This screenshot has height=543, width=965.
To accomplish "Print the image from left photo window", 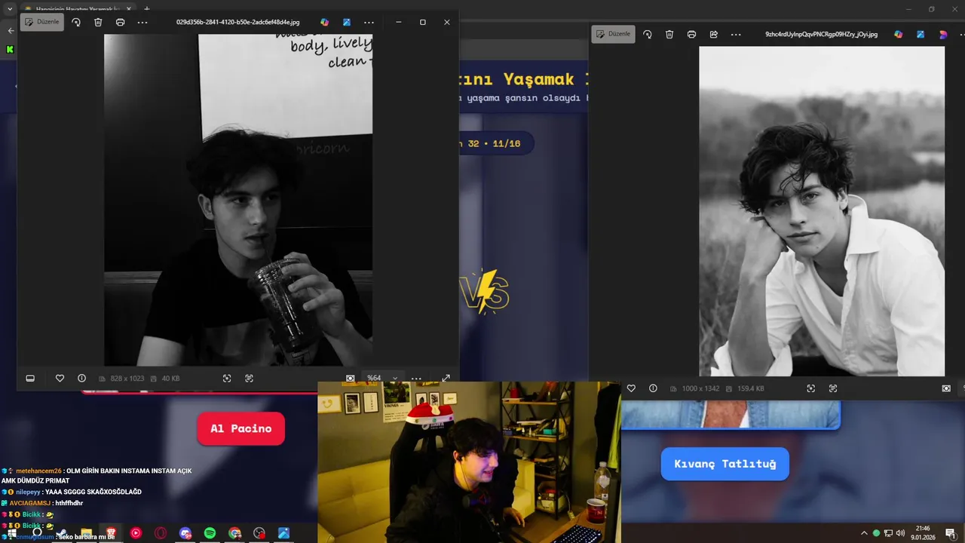I will coord(120,22).
